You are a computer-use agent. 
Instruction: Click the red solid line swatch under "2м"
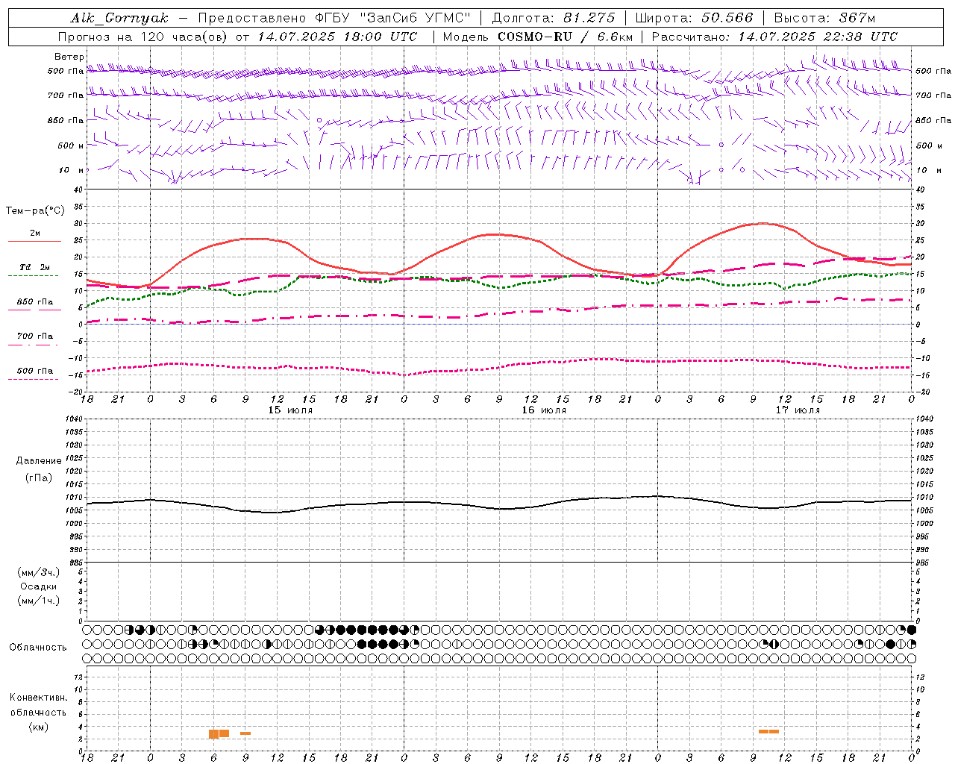coord(34,241)
